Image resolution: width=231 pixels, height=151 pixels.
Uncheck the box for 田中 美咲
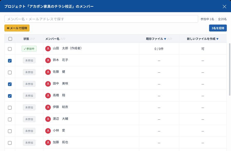tap(10, 84)
